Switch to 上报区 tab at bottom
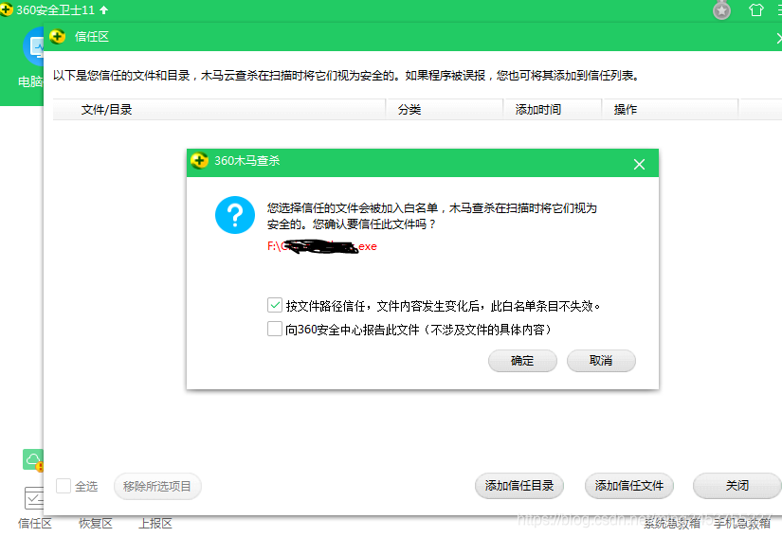Viewport: 782px width, 537px height. click(x=155, y=524)
